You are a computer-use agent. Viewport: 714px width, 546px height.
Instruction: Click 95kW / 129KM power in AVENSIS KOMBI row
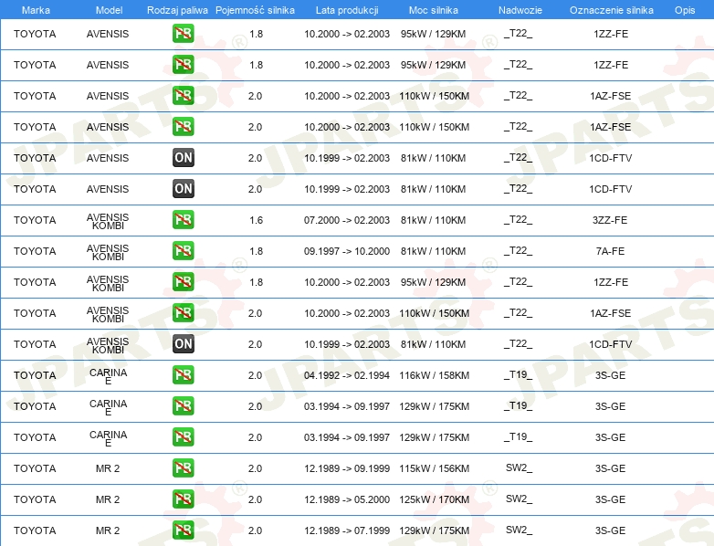pyautogui.click(x=433, y=282)
